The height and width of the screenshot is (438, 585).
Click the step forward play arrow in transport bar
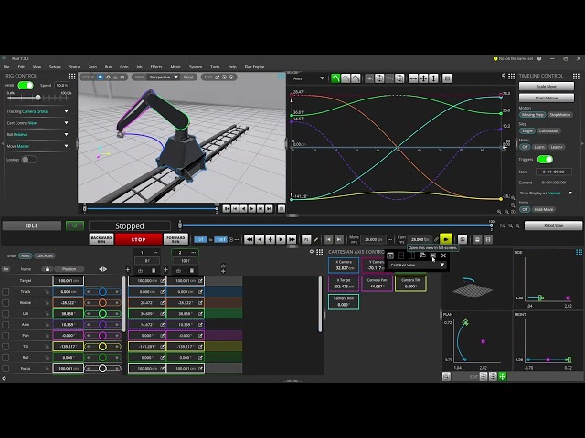pos(281,239)
